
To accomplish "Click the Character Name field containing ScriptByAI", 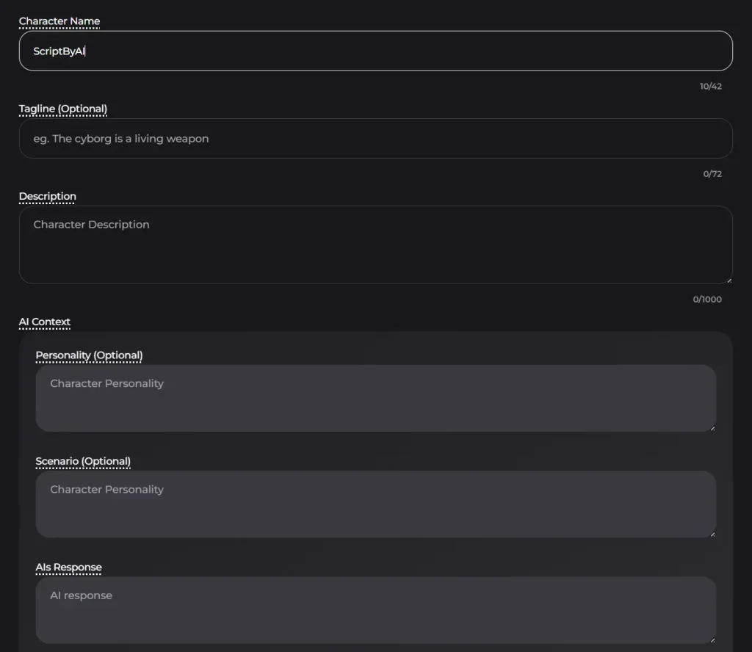I will click(x=375, y=51).
